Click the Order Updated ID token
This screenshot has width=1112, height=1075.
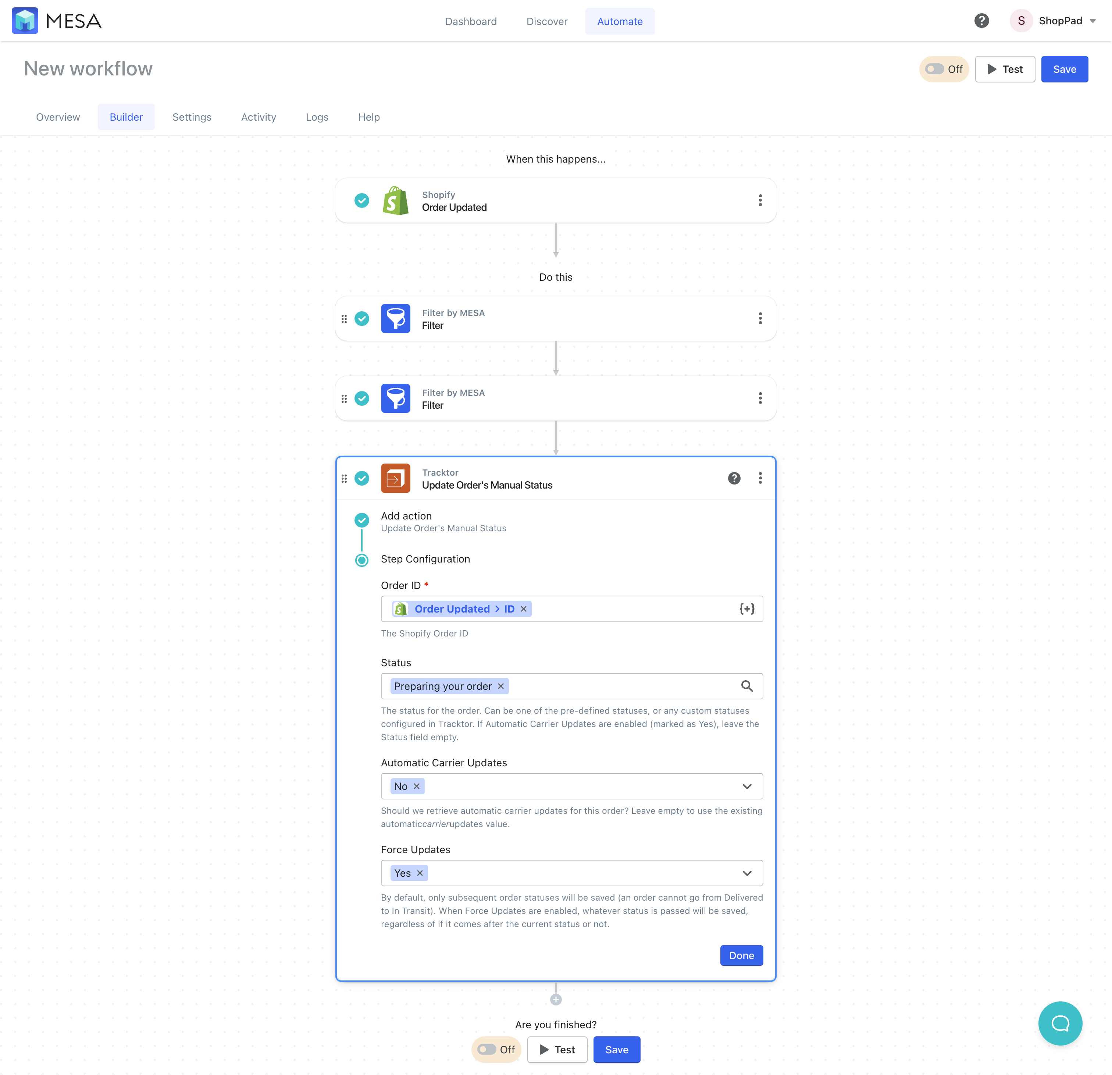coord(461,609)
